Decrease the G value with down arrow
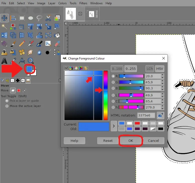Screen dimensions: 195x183 (x=162, y=84)
